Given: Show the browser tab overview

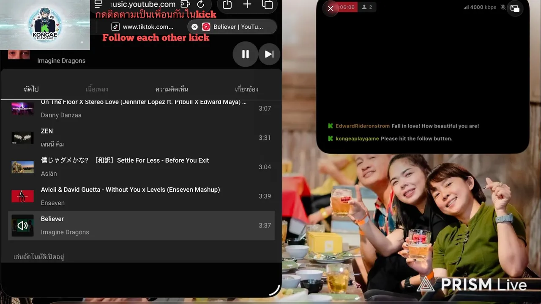Looking at the screenshot, I should tap(267, 5).
